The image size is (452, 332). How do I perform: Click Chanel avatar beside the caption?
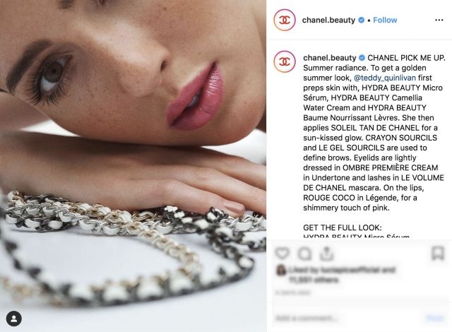pyautogui.click(x=285, y=61)
